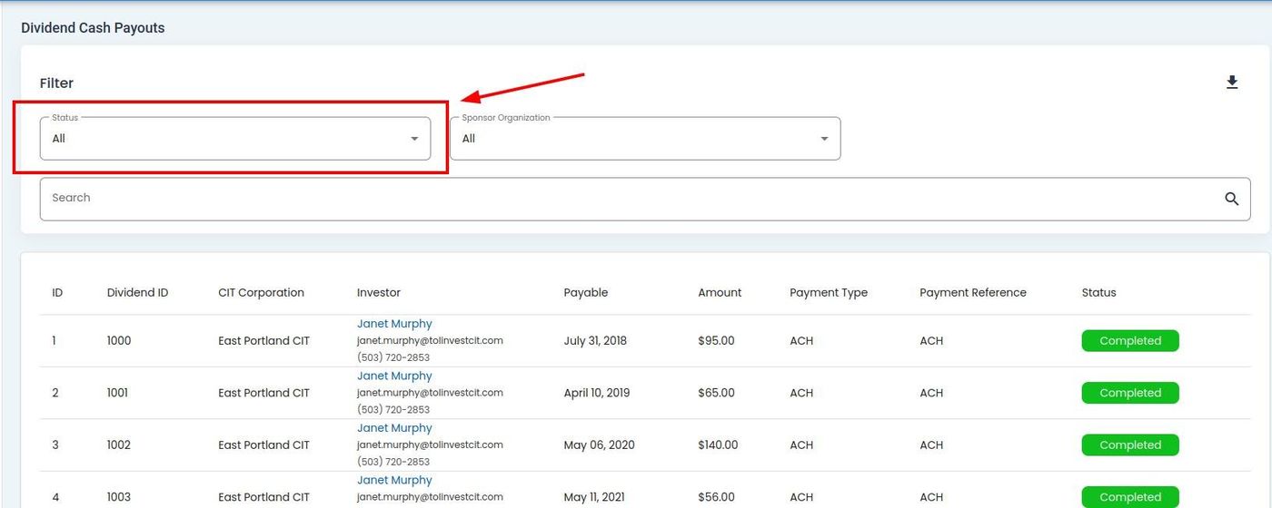
Task: Open Janet Murphy link for dividend 1001
Action: click(x=394, y=376)
